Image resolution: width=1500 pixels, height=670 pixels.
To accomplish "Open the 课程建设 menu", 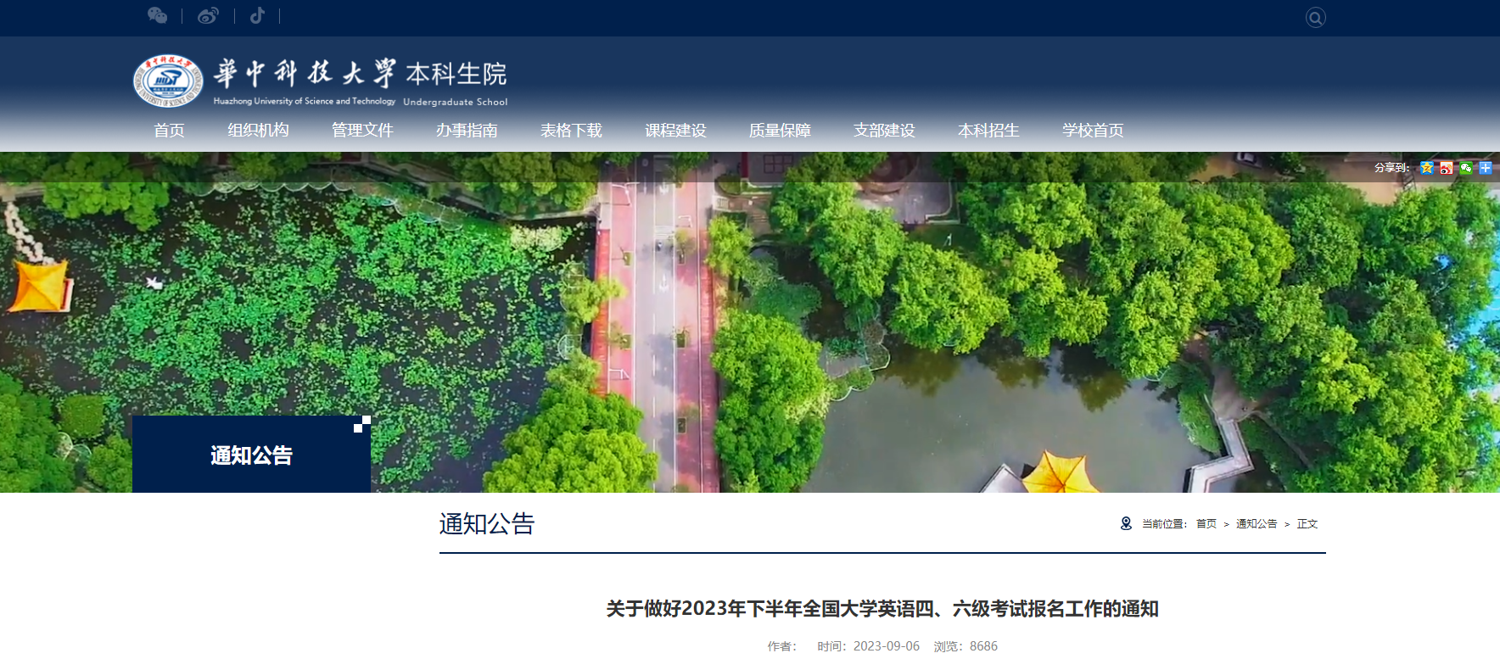I will pos(675,131).
